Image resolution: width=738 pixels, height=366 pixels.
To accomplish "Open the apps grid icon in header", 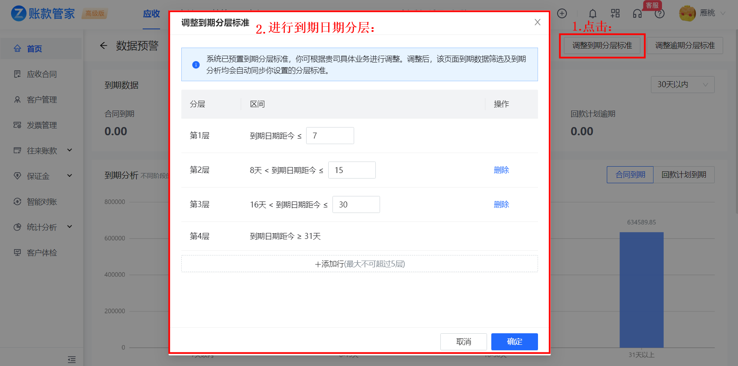I will (x=615, y=14).
